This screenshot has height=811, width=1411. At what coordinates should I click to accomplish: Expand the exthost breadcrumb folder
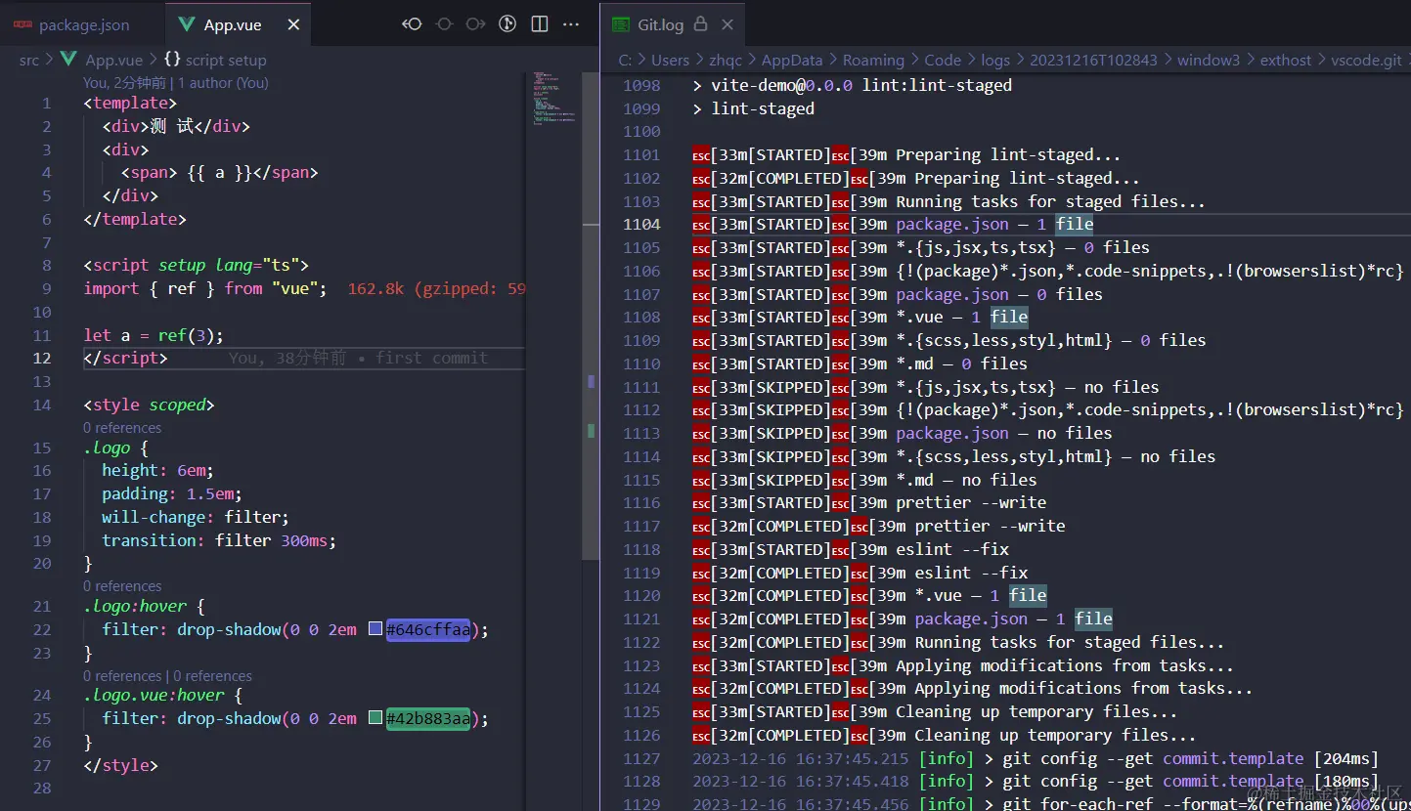point(1286,60)
